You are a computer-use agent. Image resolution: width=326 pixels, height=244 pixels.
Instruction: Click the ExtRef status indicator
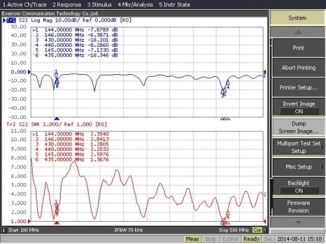tap(230, 239)
